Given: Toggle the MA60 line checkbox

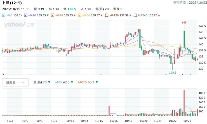Looking at the screenshot, I should (x=80, y=15).
